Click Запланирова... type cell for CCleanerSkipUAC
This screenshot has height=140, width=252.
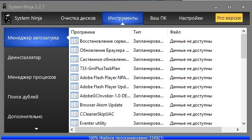(148, 114)
